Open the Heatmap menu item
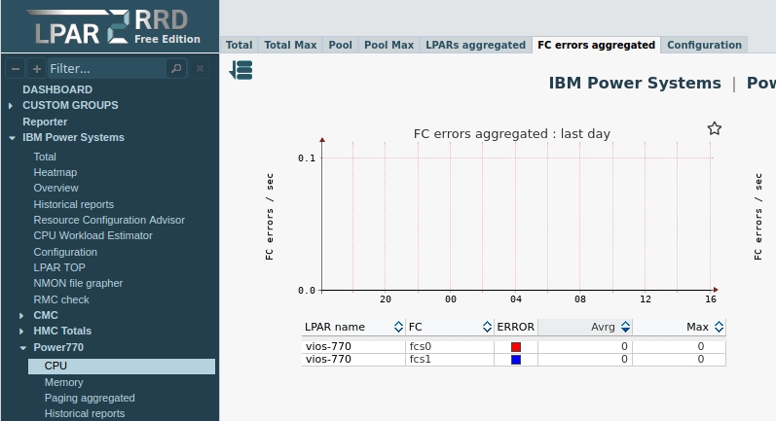The image size is (776, 421). [x=55, y=172]
